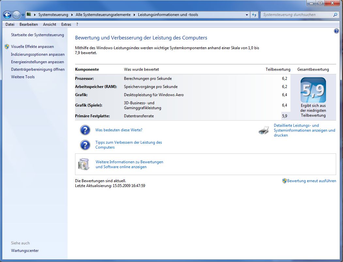Open Was bedeuten diese Werte? link
The image size is (343, 262).
119,130
